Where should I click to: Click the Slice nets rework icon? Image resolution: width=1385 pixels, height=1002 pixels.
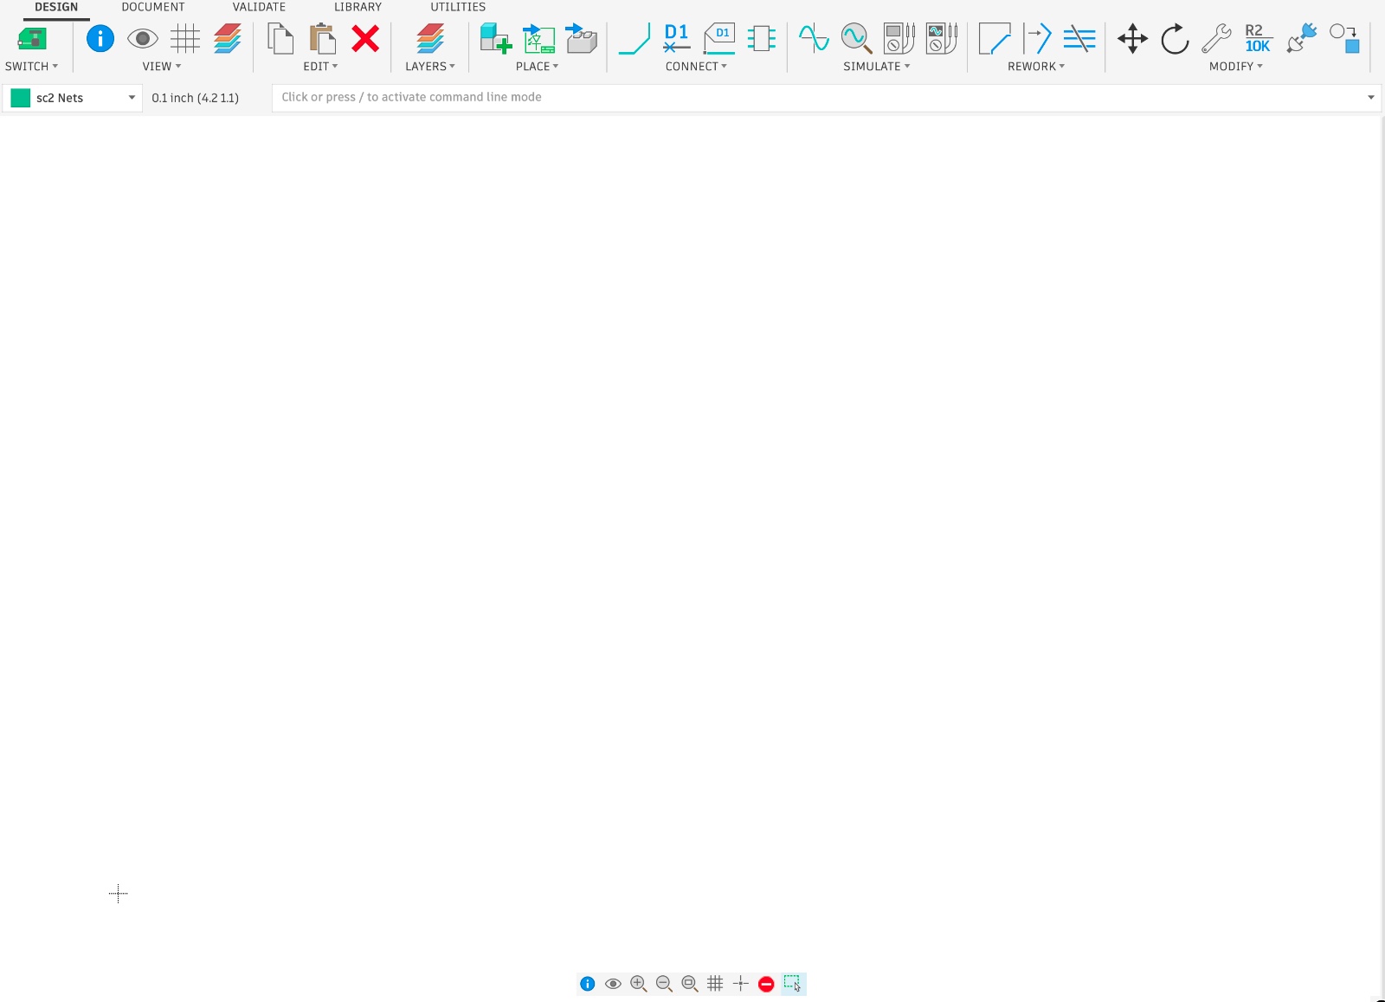[x=1079, y=38]
